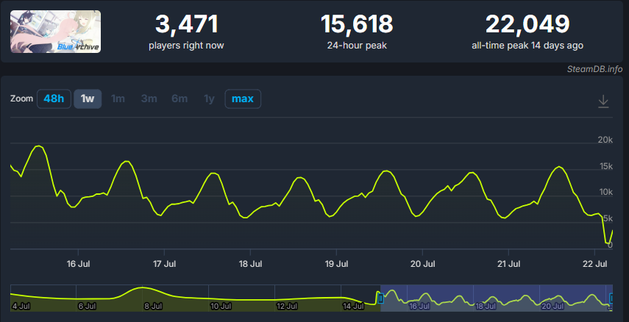Click the '21 Jul' axis label
The image size is (629, 322).
coord(508,264)
